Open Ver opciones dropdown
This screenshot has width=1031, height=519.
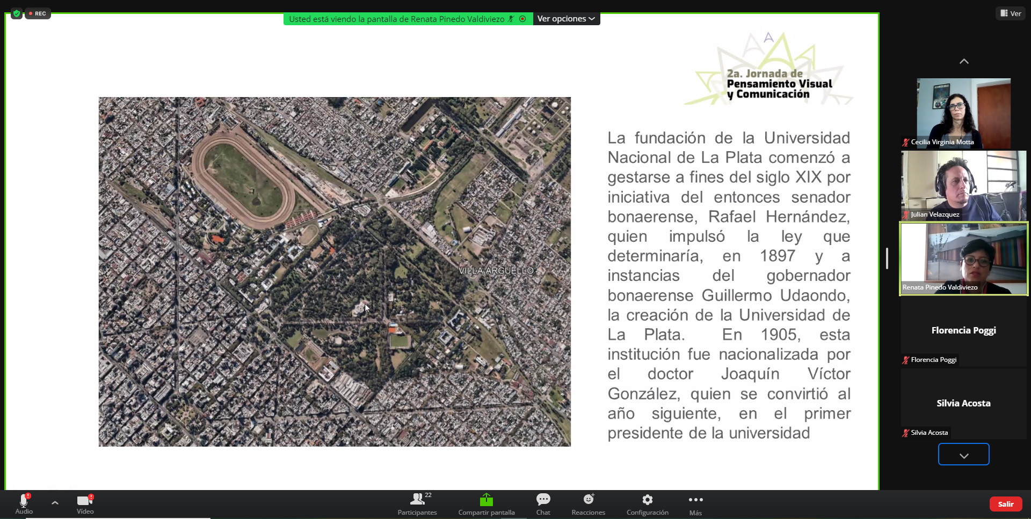point(567,19)
